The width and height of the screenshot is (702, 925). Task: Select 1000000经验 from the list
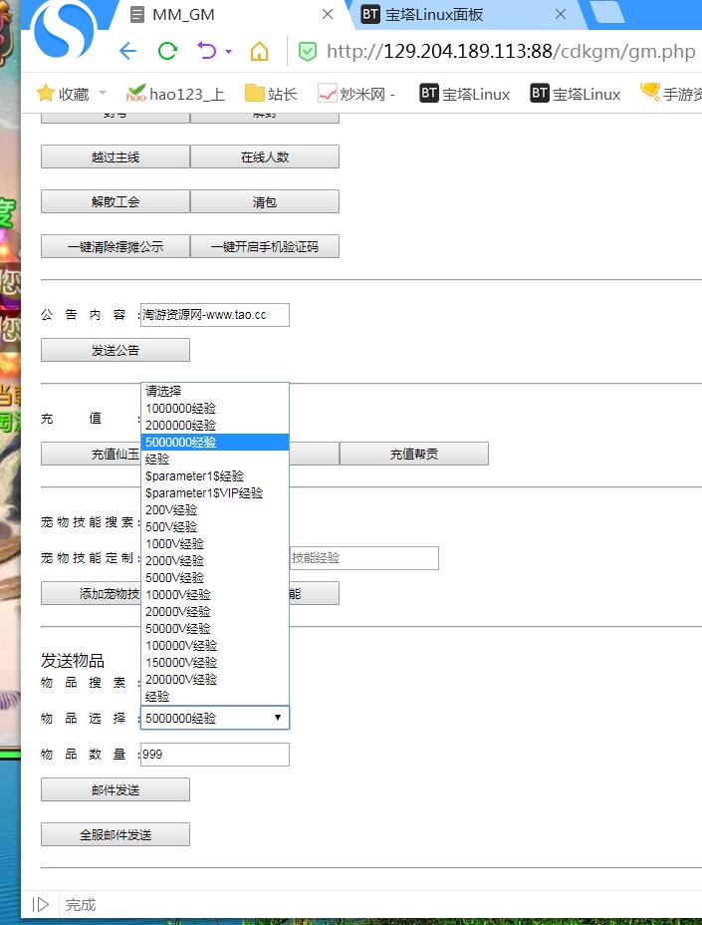pyautogui.click(x=181, y=409)
